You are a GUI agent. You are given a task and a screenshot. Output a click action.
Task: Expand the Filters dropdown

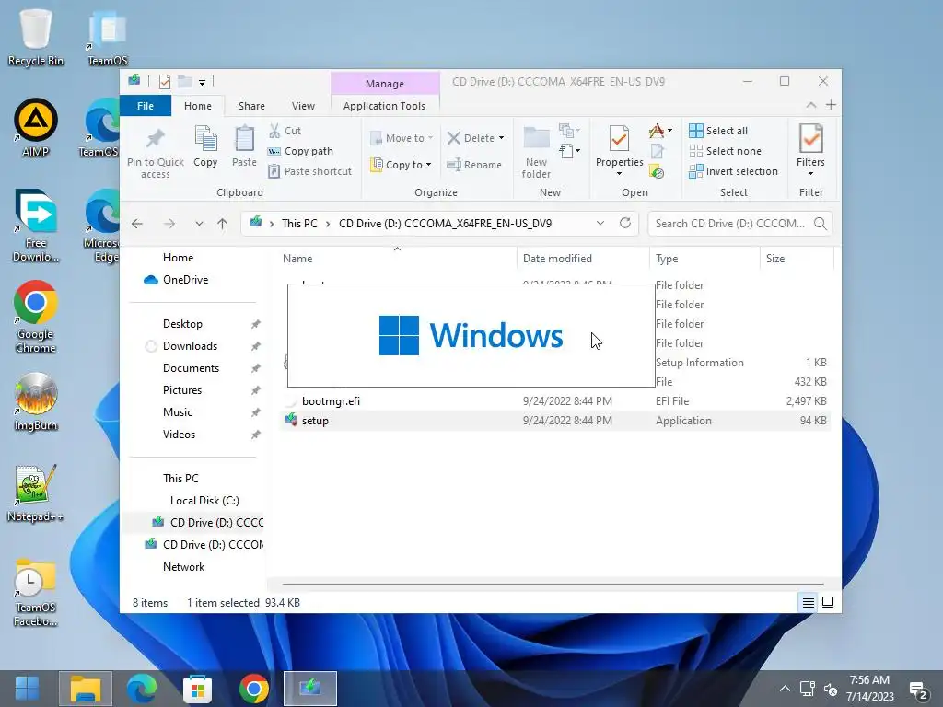click(810, 174)
